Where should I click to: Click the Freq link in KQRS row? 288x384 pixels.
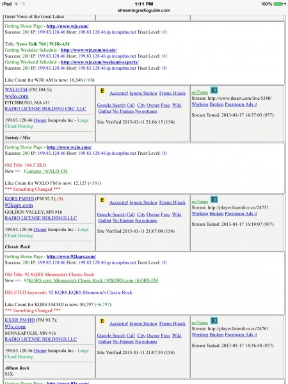(x=165, y=214)
